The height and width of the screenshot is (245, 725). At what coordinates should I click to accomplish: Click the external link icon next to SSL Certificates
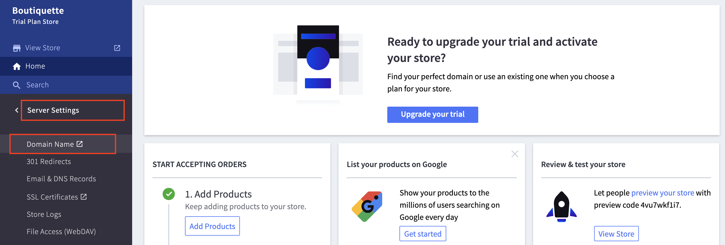(x=84, y=197)
